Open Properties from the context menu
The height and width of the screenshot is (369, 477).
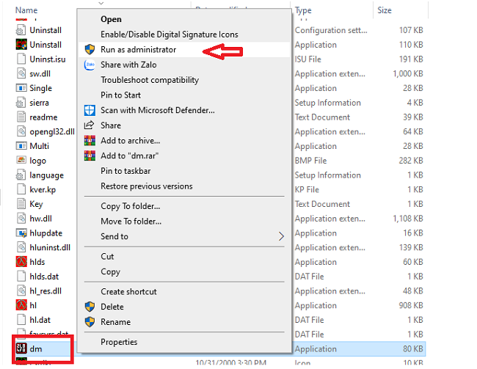pyautogui.click(x=184, y=342)
